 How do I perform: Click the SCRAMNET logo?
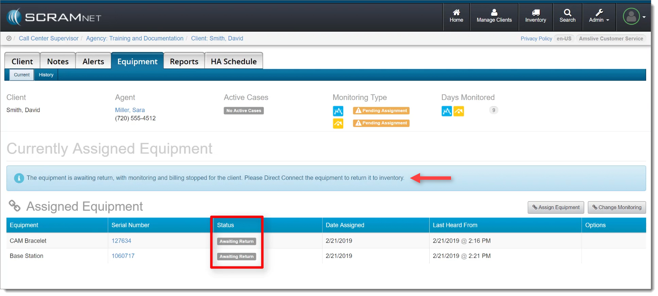tap(54, 17)
